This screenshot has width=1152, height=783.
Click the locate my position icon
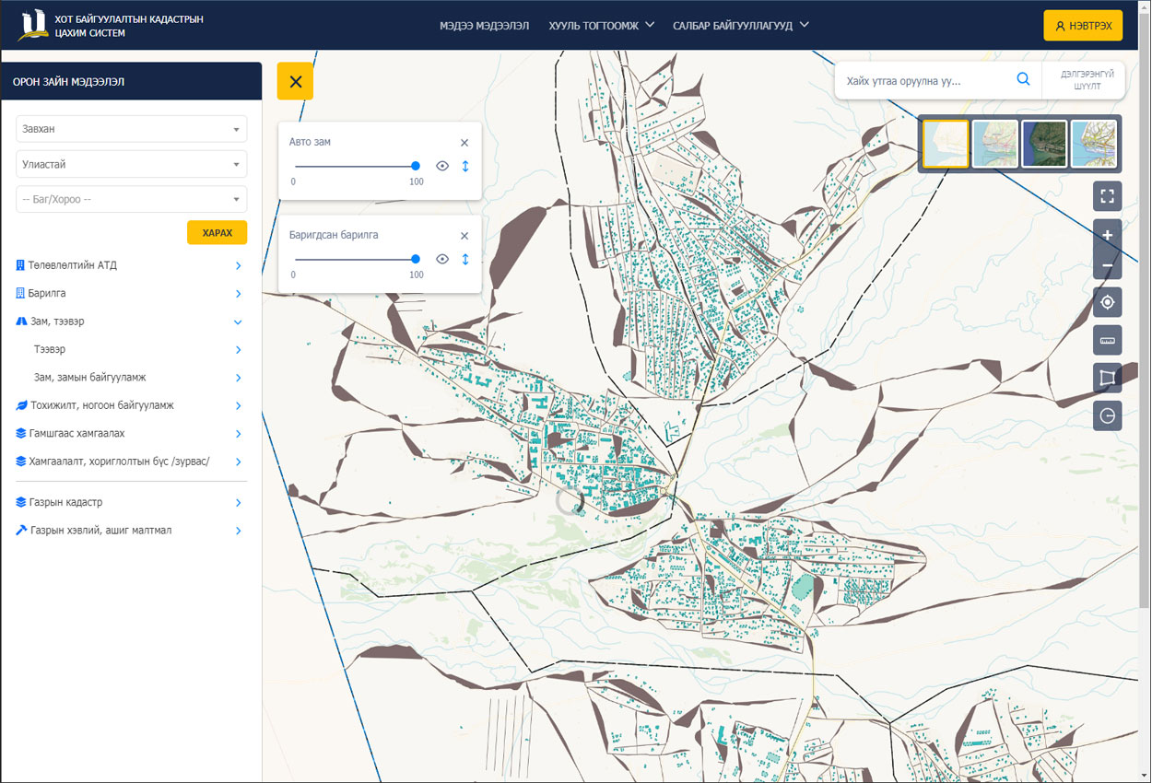coord(1107,302)
